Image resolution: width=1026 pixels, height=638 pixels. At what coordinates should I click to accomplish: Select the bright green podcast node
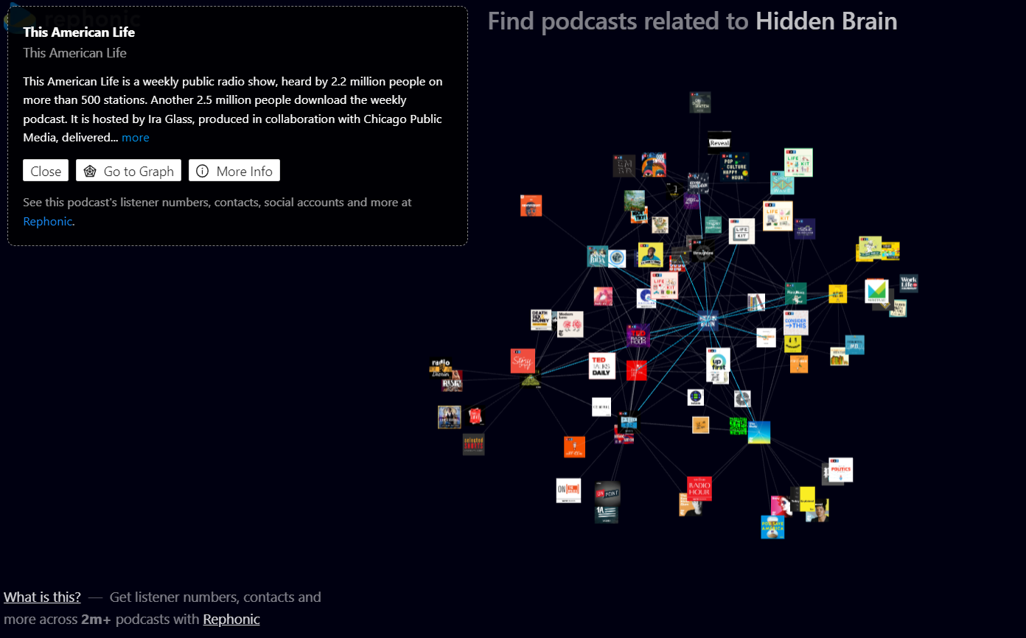coord(738,426)
